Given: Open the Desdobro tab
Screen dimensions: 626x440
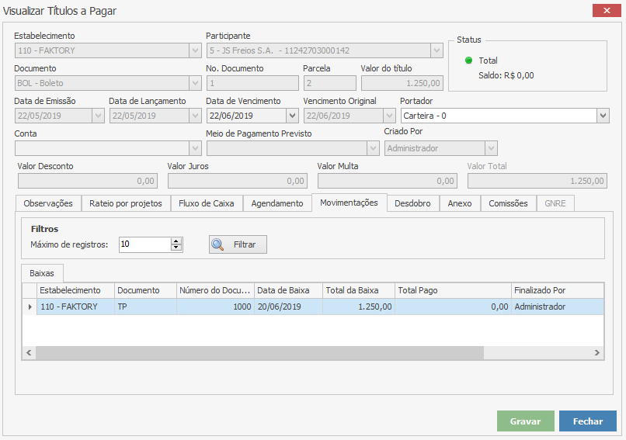Looking at the screenshot, I should (412, 203).
